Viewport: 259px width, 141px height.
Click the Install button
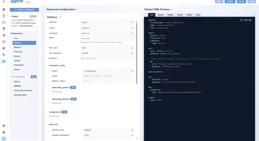coord(241,1)
